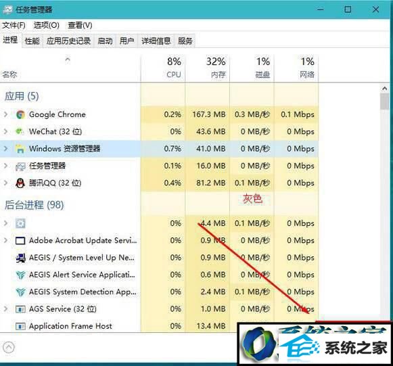
Task: Expand the unnamed gear background process
Action: pos(6,223)
